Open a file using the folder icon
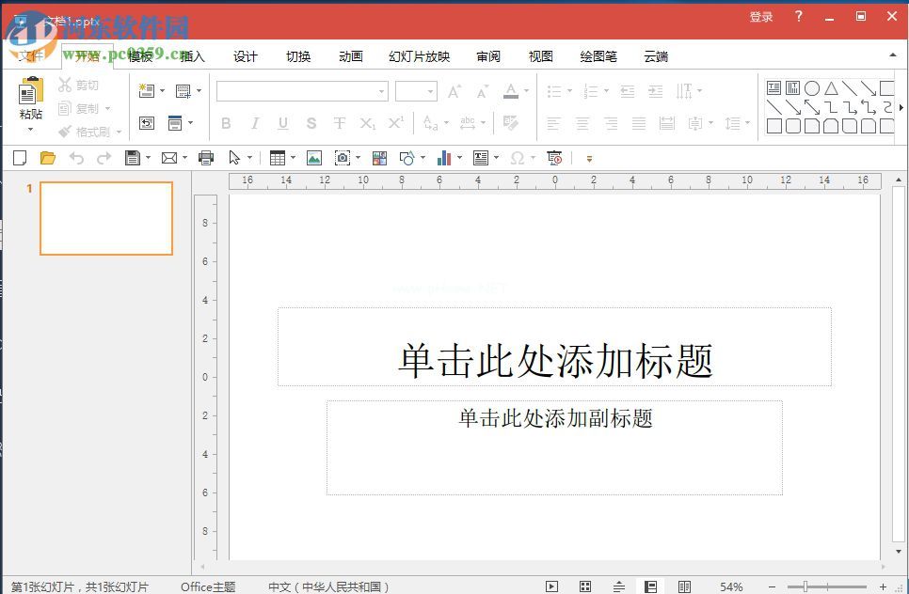 click(x=48, y=157)
